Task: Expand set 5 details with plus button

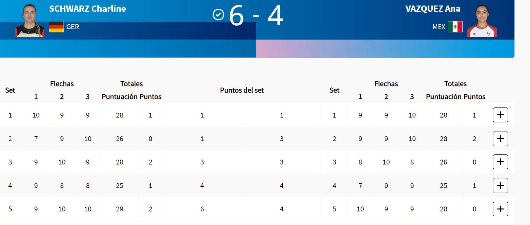Action: coord(500,209)
